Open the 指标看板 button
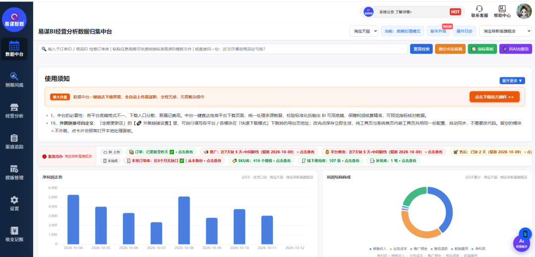Viewport: 535px width, 257px height. [482, 49]
